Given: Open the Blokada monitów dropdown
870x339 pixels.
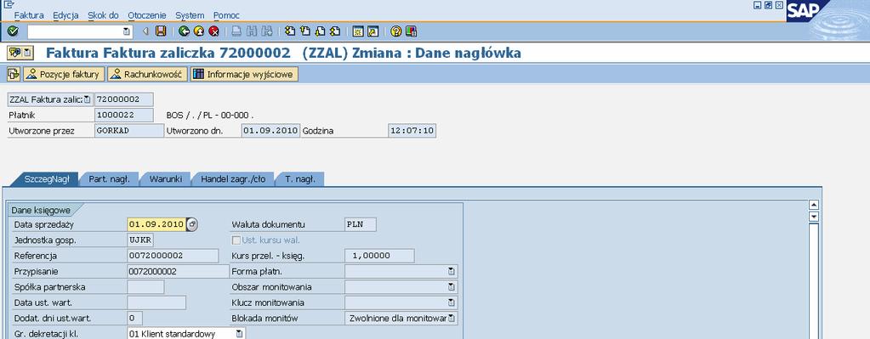Looking at the screenshot, I should click(x=452, y=318).
